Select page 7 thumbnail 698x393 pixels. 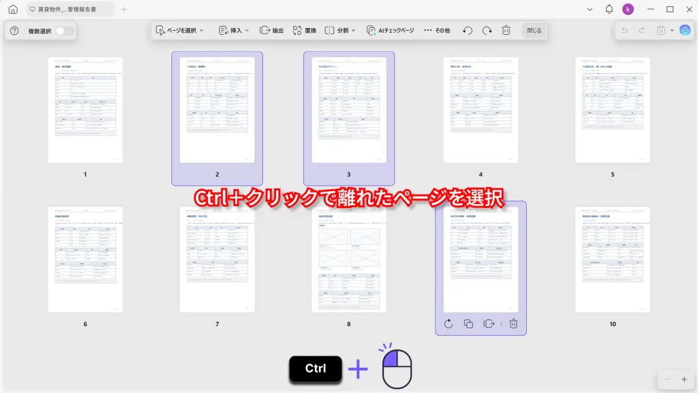[217, 260]
